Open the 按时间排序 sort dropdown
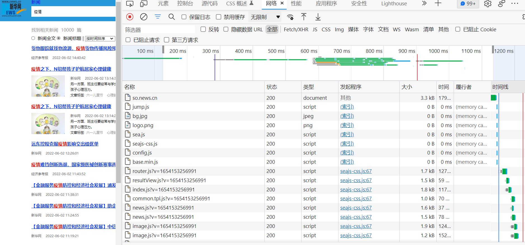The width and height of the screenshot is (525, 245). pyautogui.click(x=100, y=39)
